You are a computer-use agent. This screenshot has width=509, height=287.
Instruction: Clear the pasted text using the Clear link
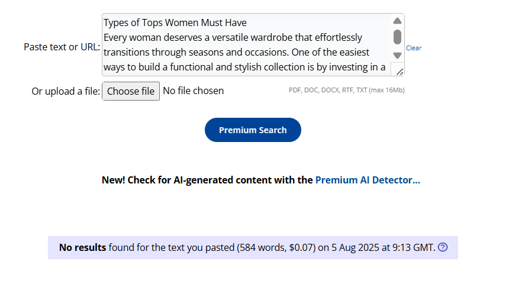414,48
